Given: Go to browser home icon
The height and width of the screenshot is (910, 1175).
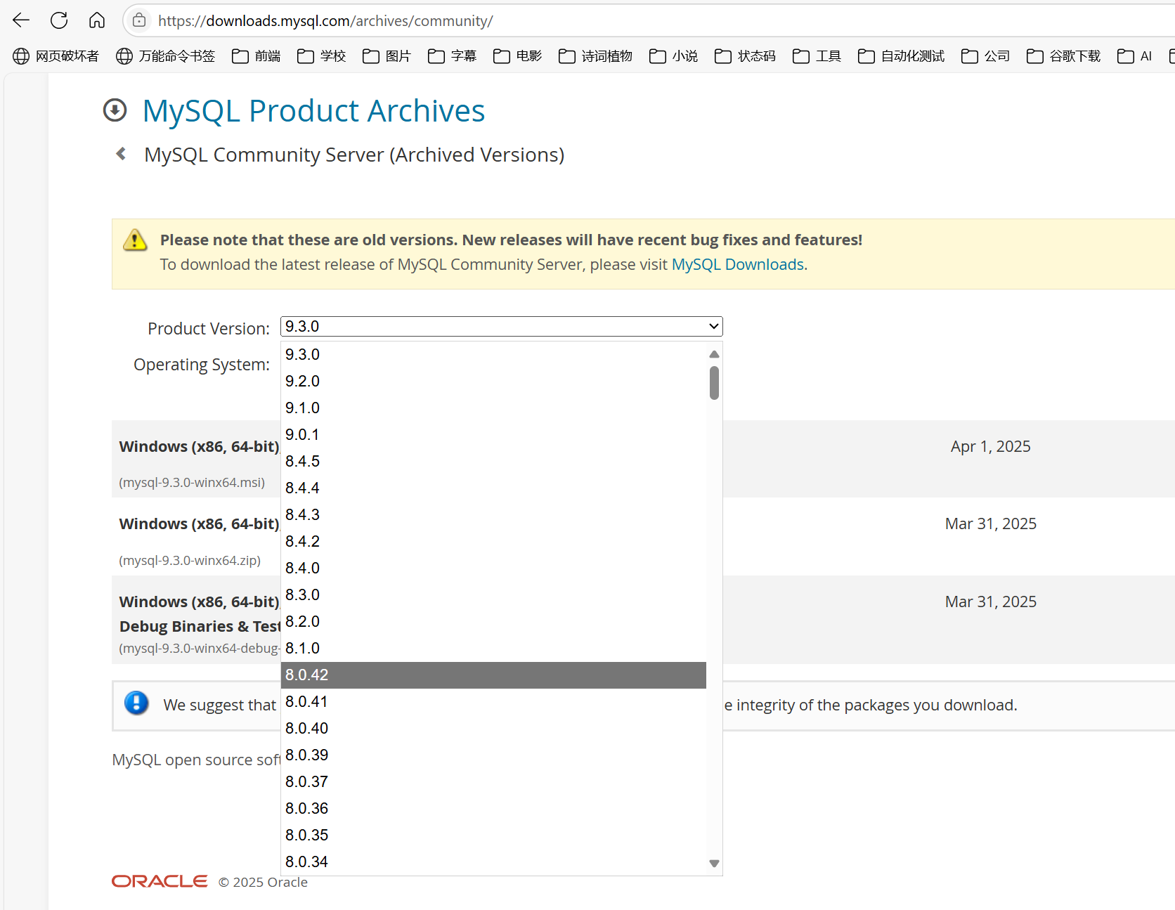Looking at the screenshot, I should [97, 20].
